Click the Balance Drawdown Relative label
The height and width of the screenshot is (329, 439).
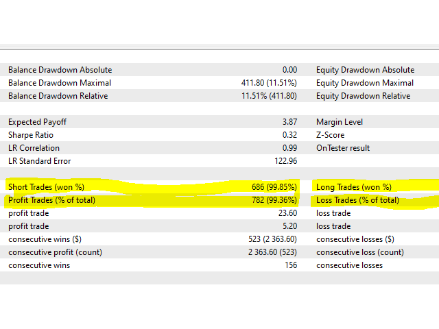tap(58, 96)
